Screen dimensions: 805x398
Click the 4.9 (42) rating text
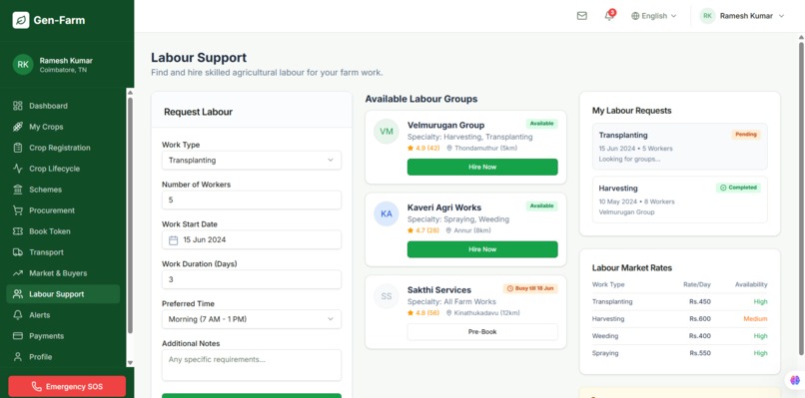(x=427, y=148)
